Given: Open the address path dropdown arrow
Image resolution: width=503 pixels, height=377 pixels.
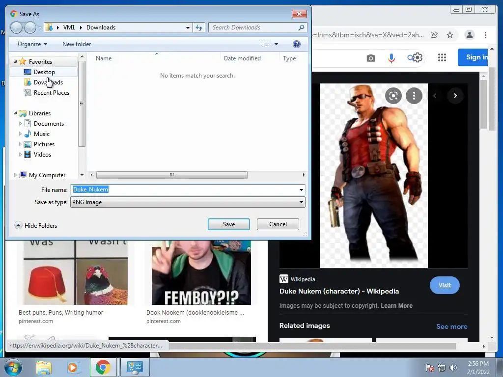Looking at the screenshot, I should (x=188, y=27).
